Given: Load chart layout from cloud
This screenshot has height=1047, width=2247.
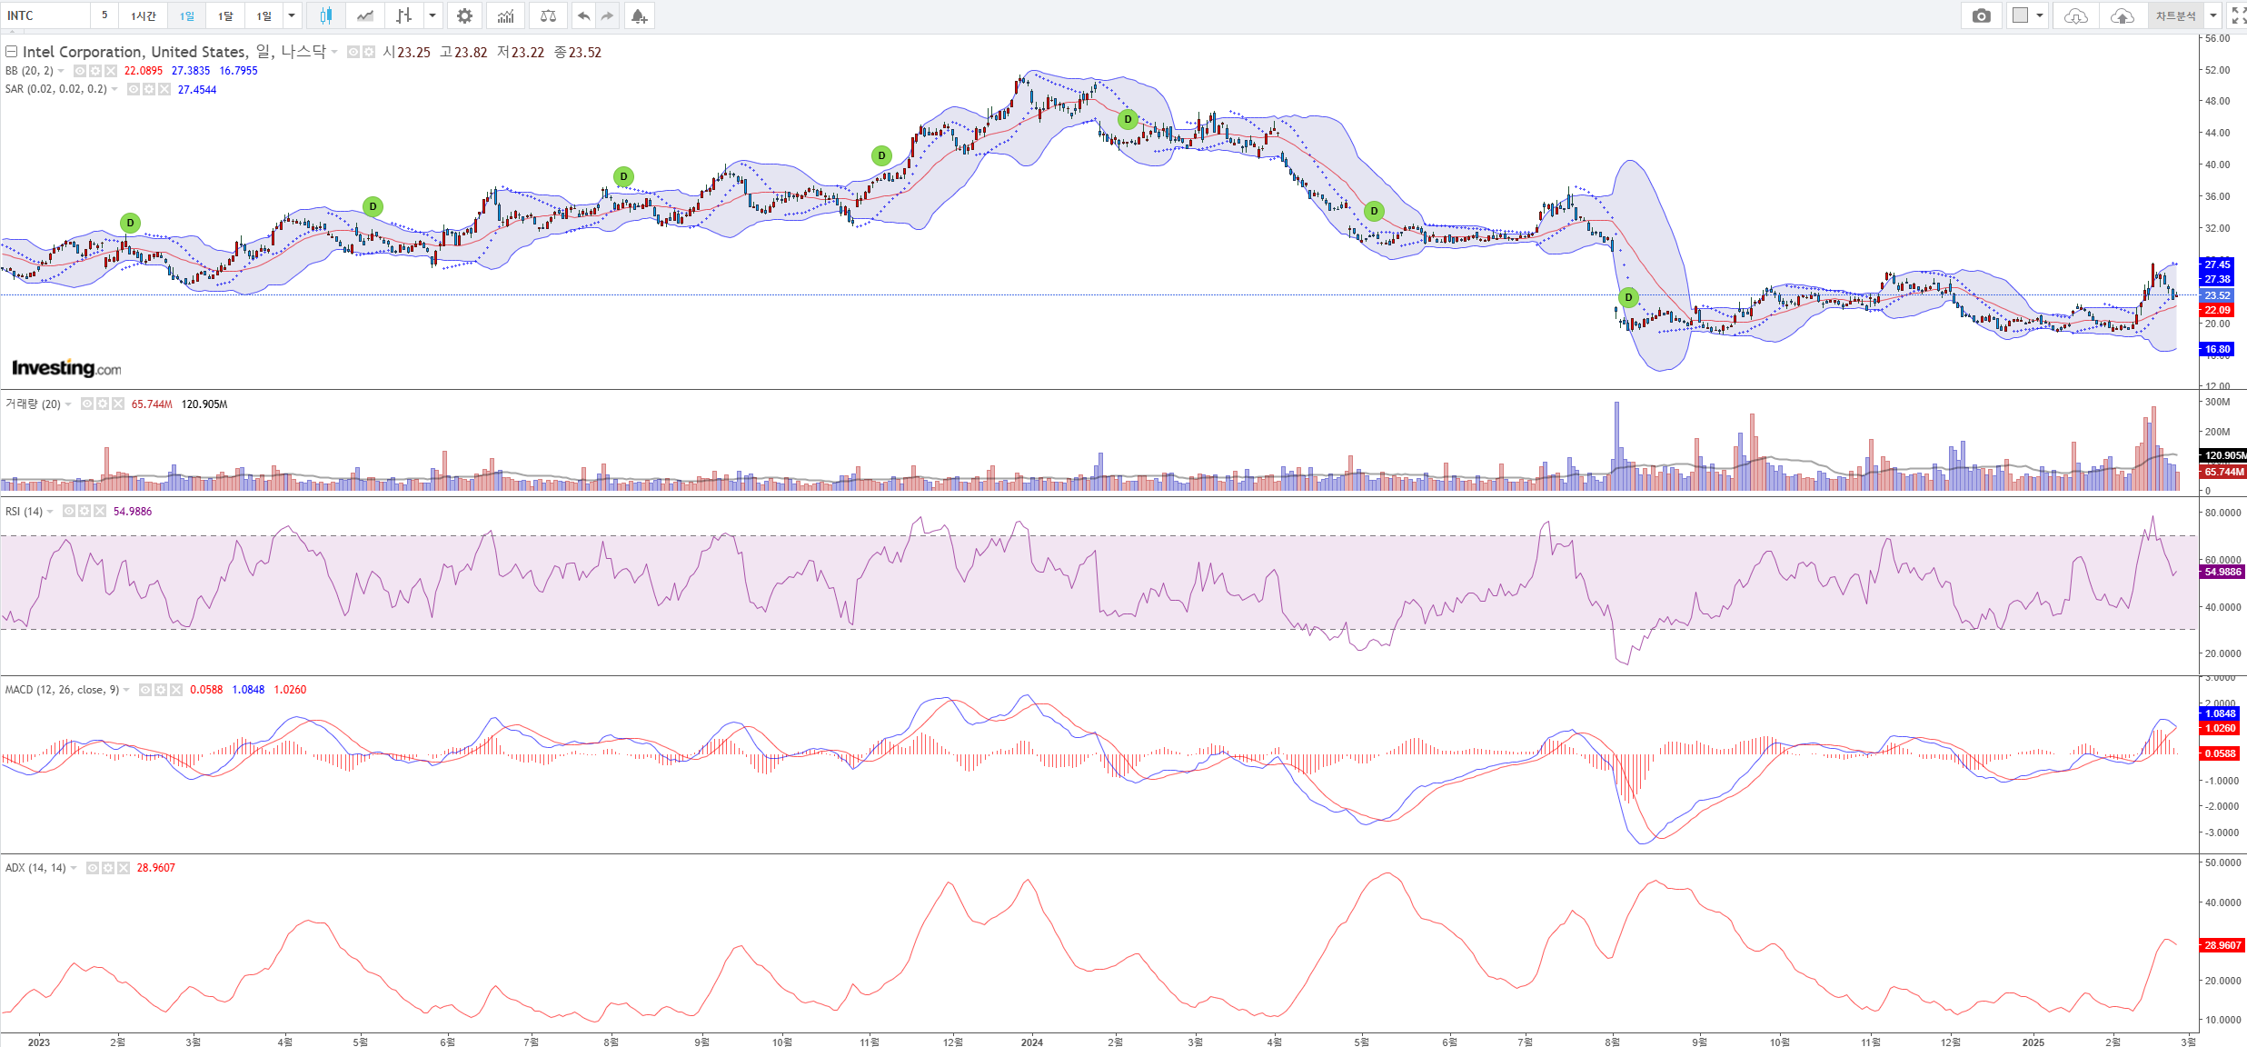Looking at the screenshot, I should 2075,15.
